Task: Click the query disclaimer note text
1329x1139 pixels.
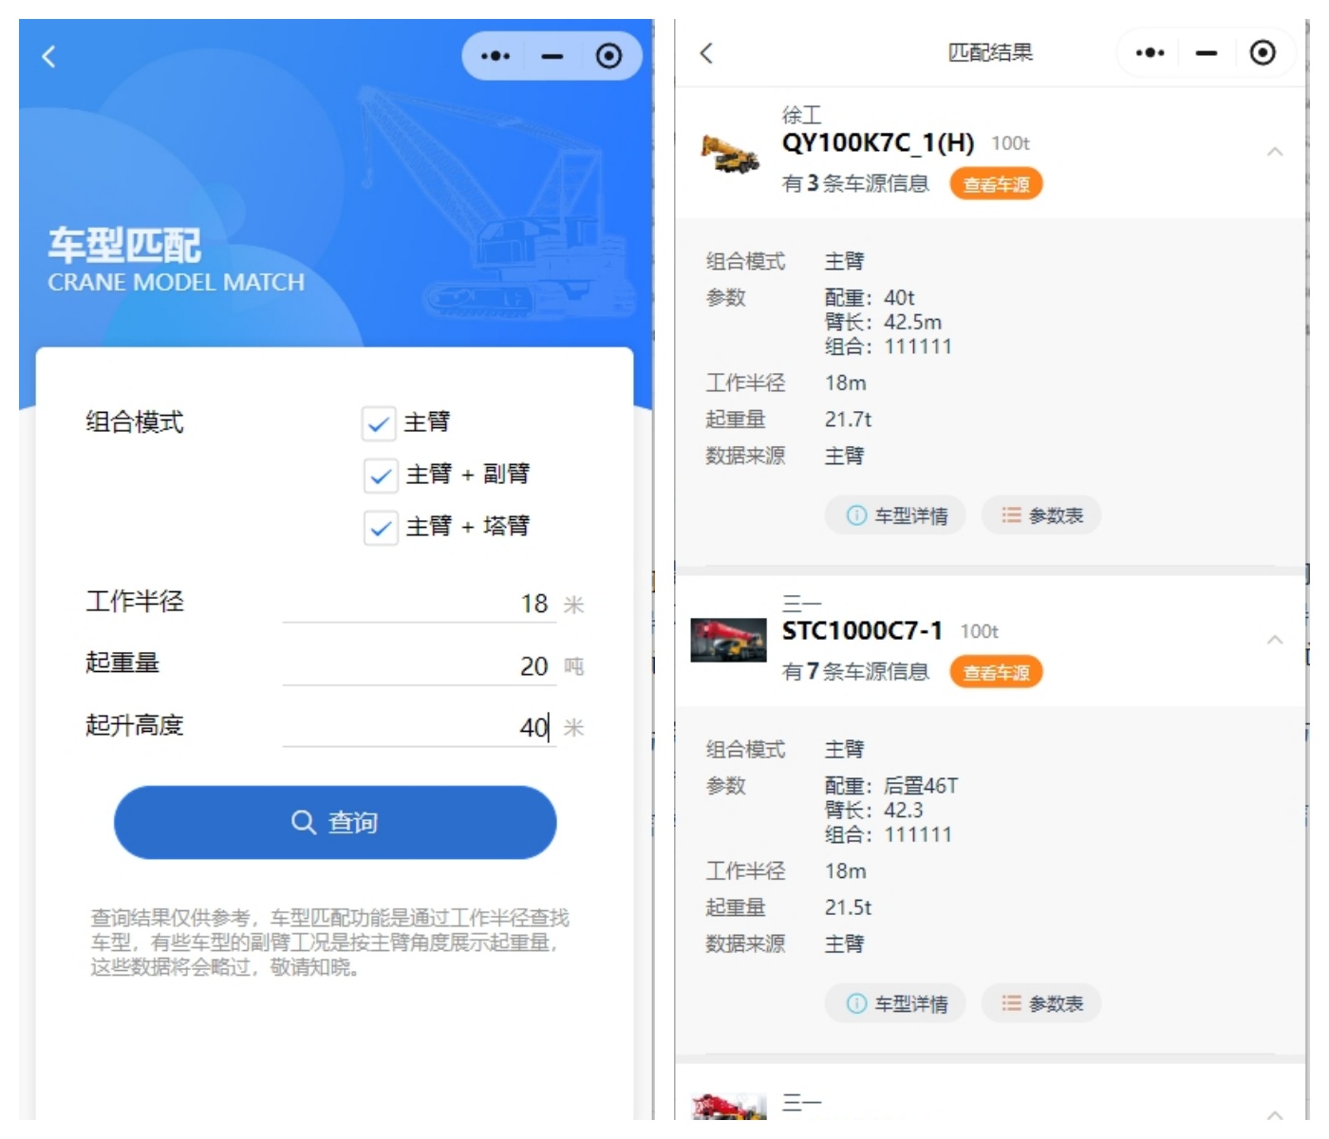Action: (x=329, y=943)
